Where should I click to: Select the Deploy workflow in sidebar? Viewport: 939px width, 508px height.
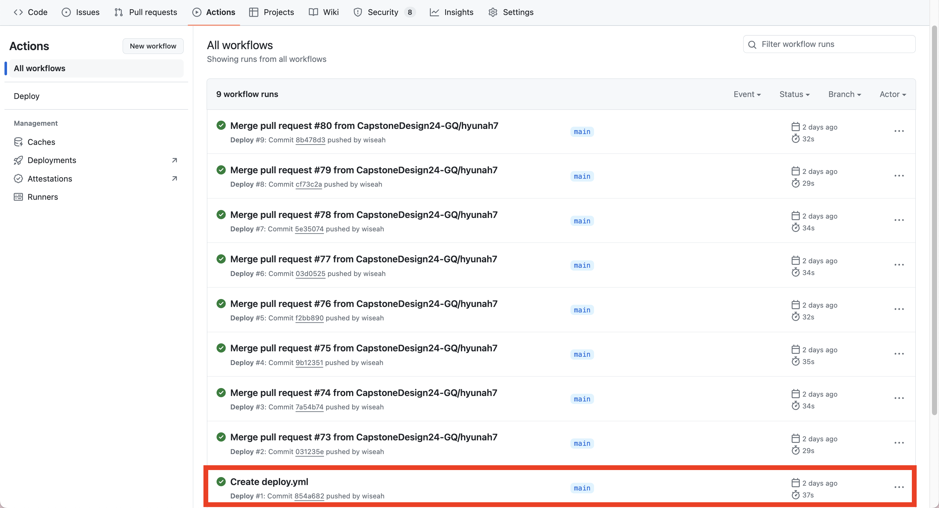(26, 96)
